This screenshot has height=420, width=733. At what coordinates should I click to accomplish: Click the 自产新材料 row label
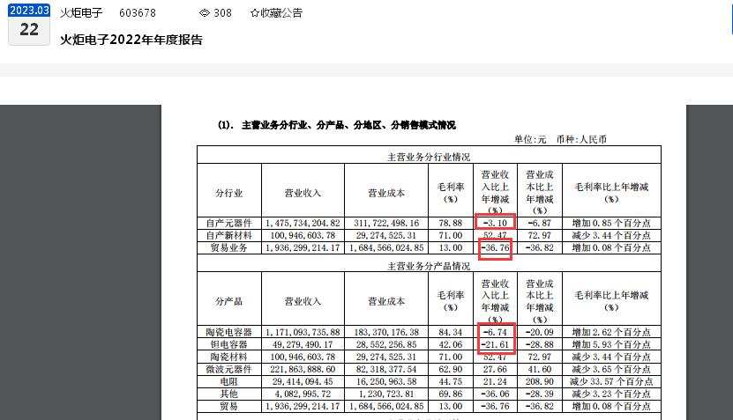point(229,235)
